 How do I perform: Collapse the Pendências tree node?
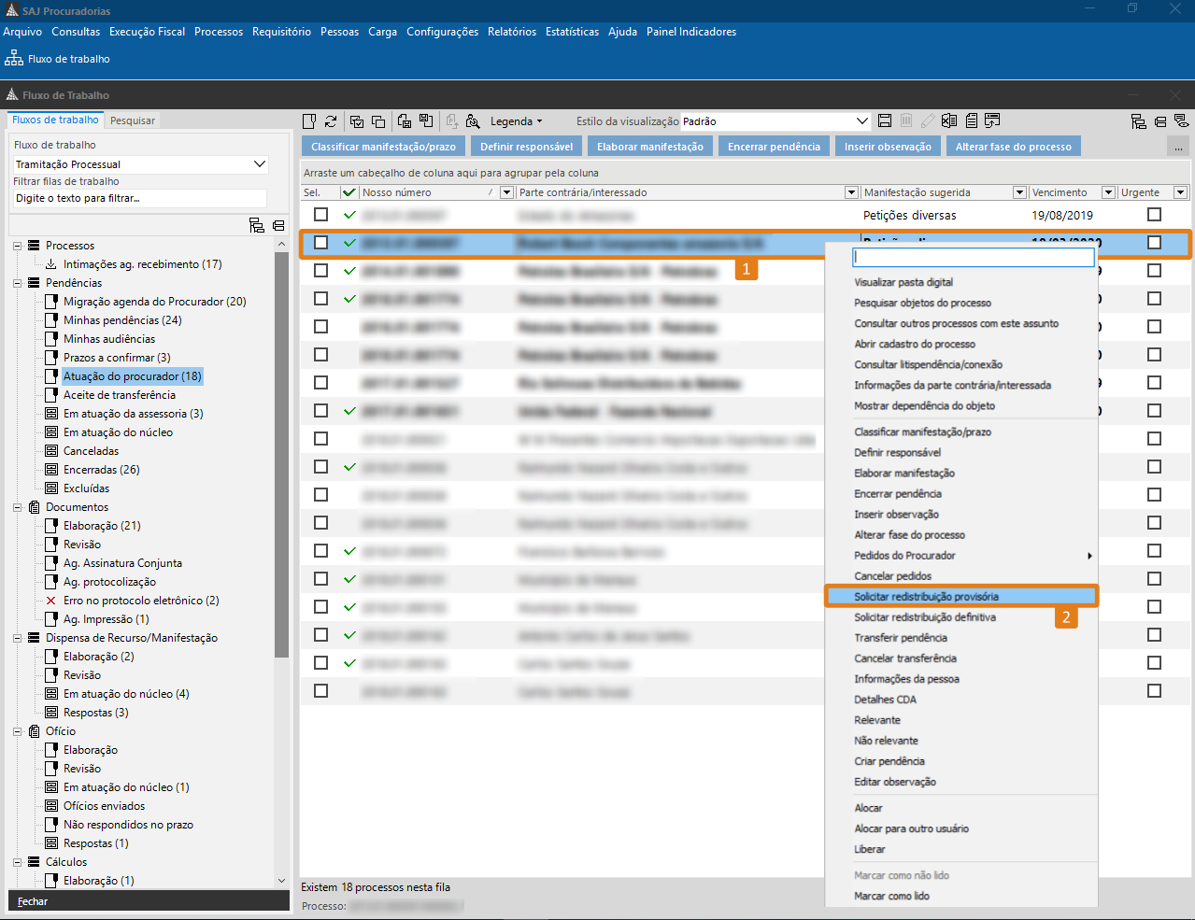click(x=18, y=283)
